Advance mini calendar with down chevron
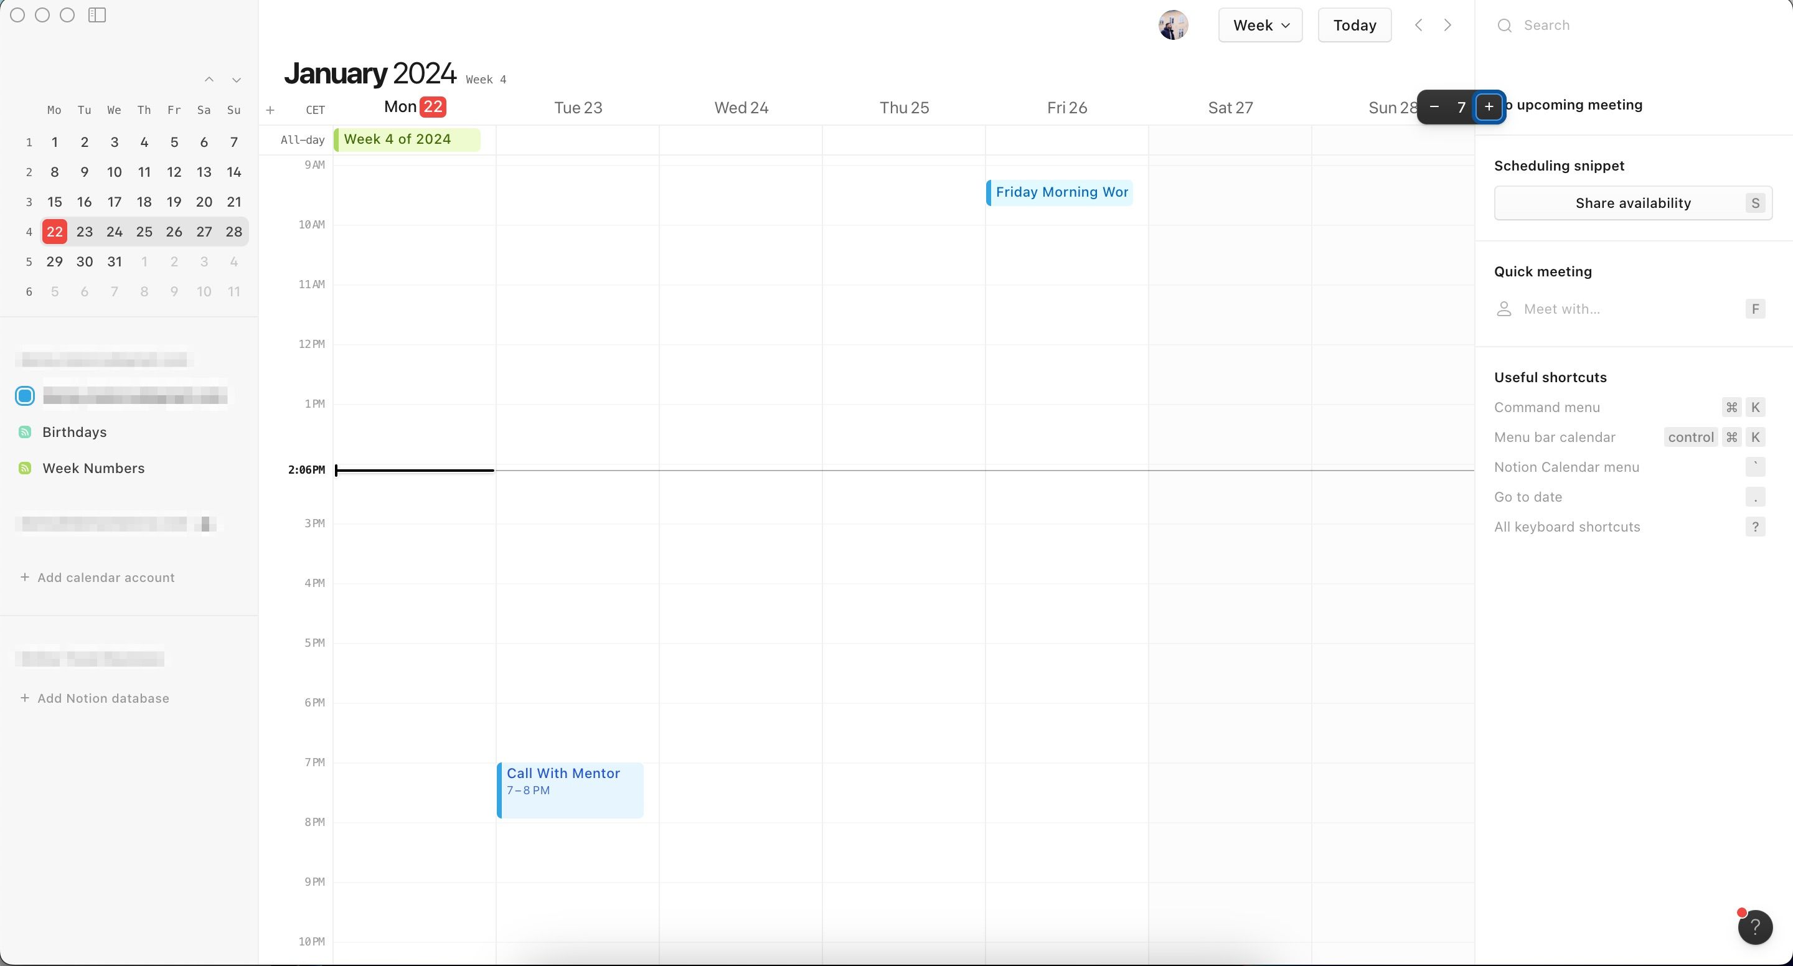Viewport: 1793px width, 966px height. (237, 79)
